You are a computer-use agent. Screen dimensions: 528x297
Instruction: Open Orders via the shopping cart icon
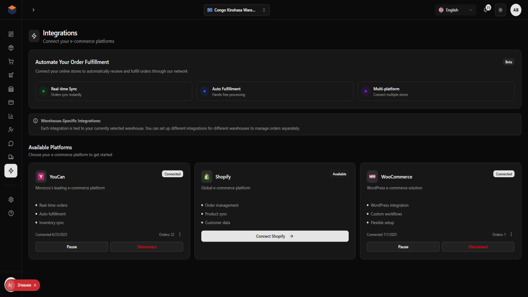(x=11, y=61)
